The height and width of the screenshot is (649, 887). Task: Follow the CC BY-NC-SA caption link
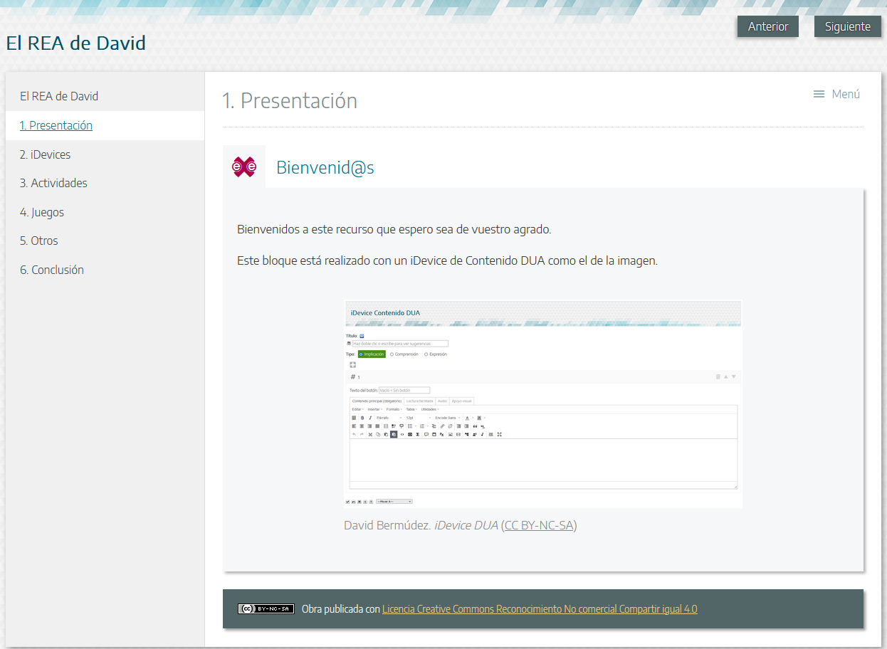point(539,525)
